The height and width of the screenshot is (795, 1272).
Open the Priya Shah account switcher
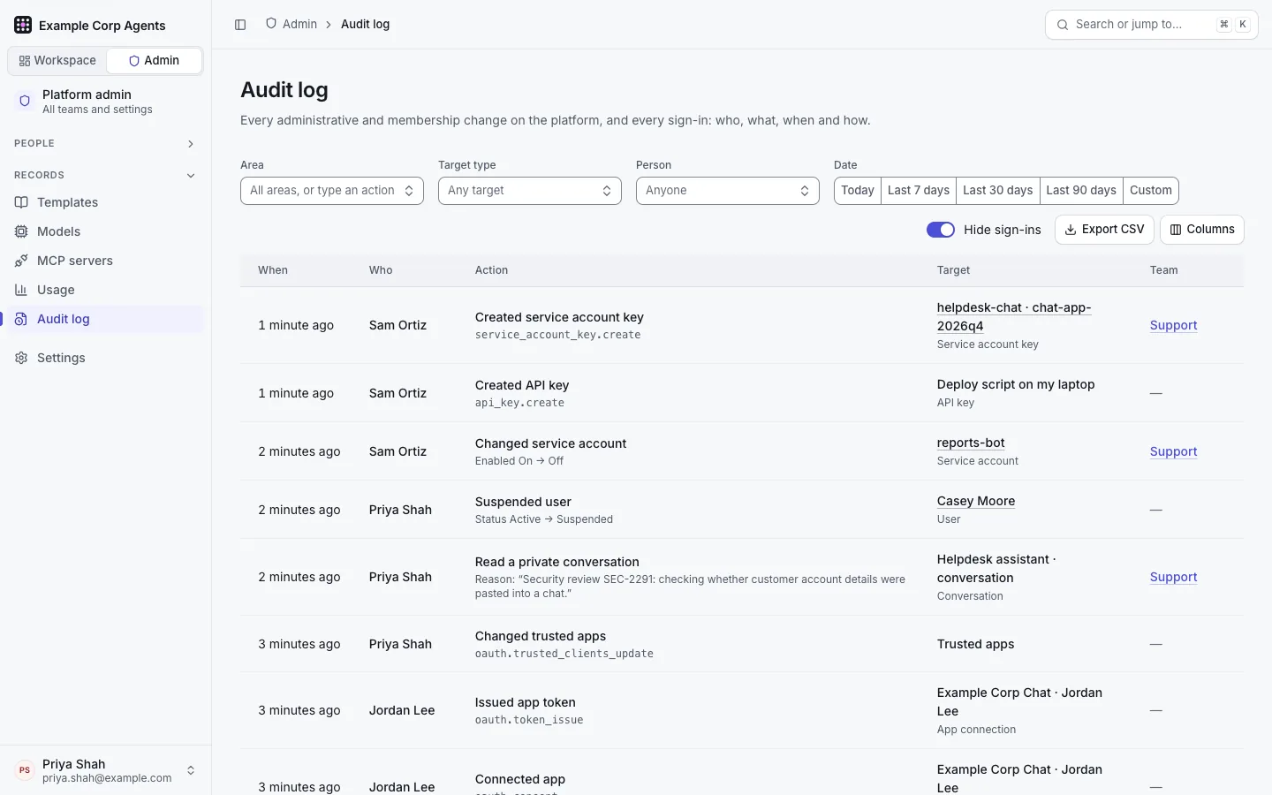coord(105,770)
